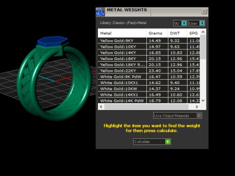Click the Calculate button

pyautogui.click(x=152, y=142)
